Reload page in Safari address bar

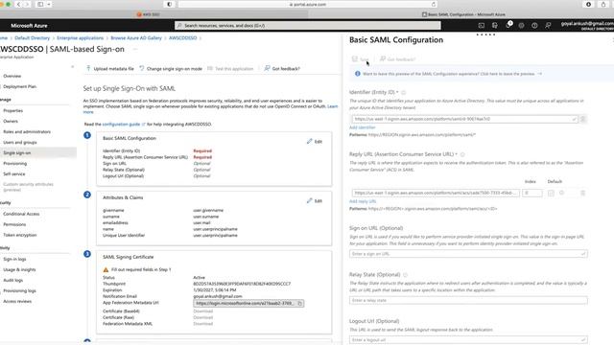click(433, 4)
